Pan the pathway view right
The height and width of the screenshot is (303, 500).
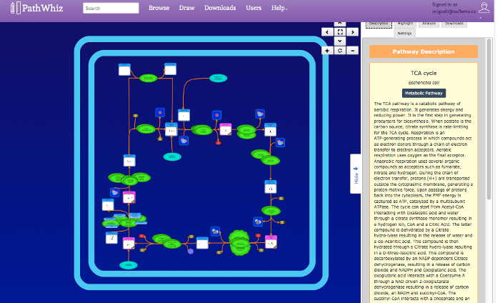coord(352,32)
